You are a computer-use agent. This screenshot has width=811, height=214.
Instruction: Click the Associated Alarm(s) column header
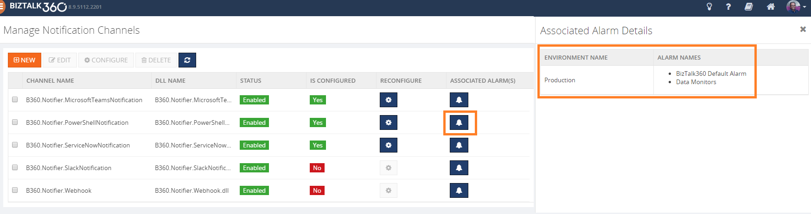click(483, 80)
